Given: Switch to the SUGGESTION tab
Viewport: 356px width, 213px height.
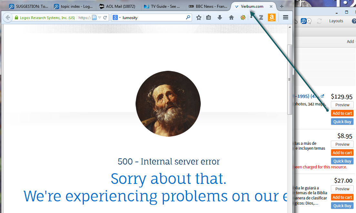Looking at the screenshot, I should [29, 6].
